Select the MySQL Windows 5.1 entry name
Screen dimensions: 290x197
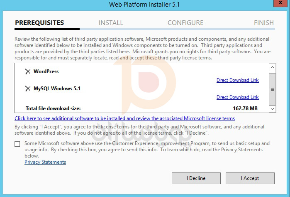[57, 89]
